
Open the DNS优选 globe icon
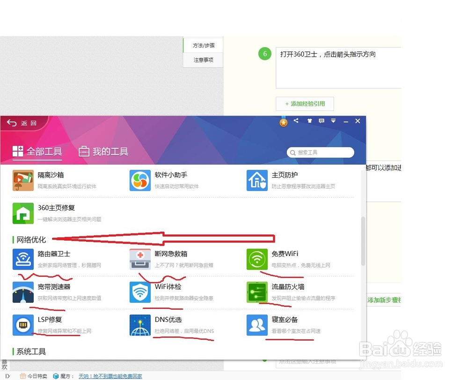point(140,325)
